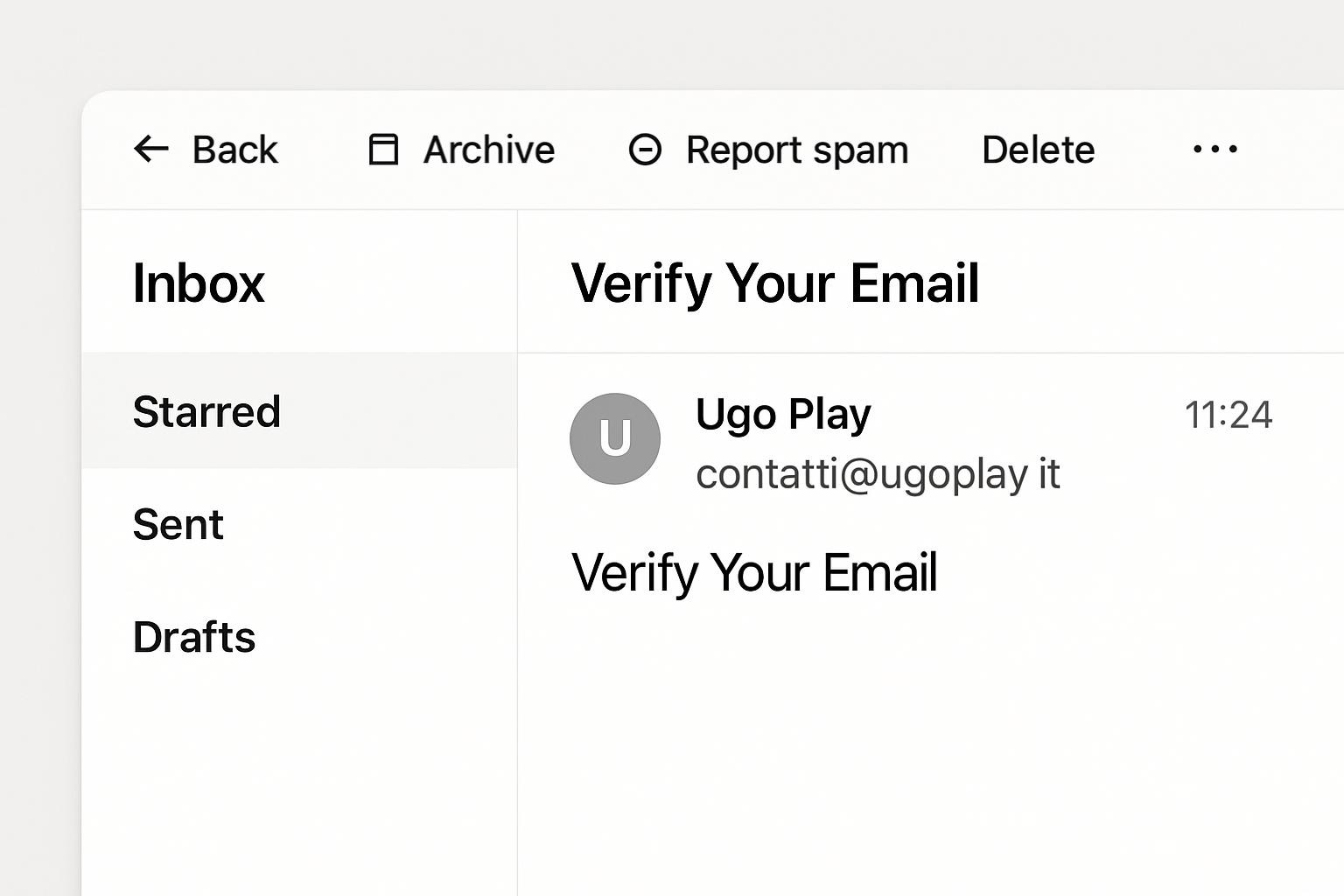Click the contatti@ugoplay sender email address

[877, 474]
